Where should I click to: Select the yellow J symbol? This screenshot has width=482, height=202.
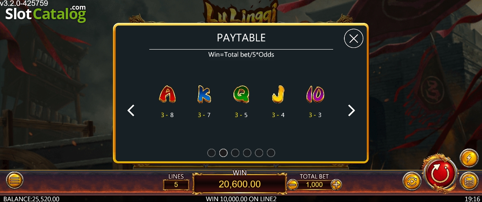point(278,94)
